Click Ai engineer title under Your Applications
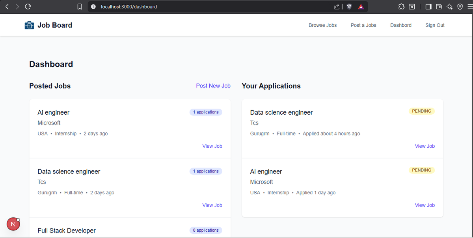Screen dimensions: 473x238 pyautogui.click(x=266, y=172)
